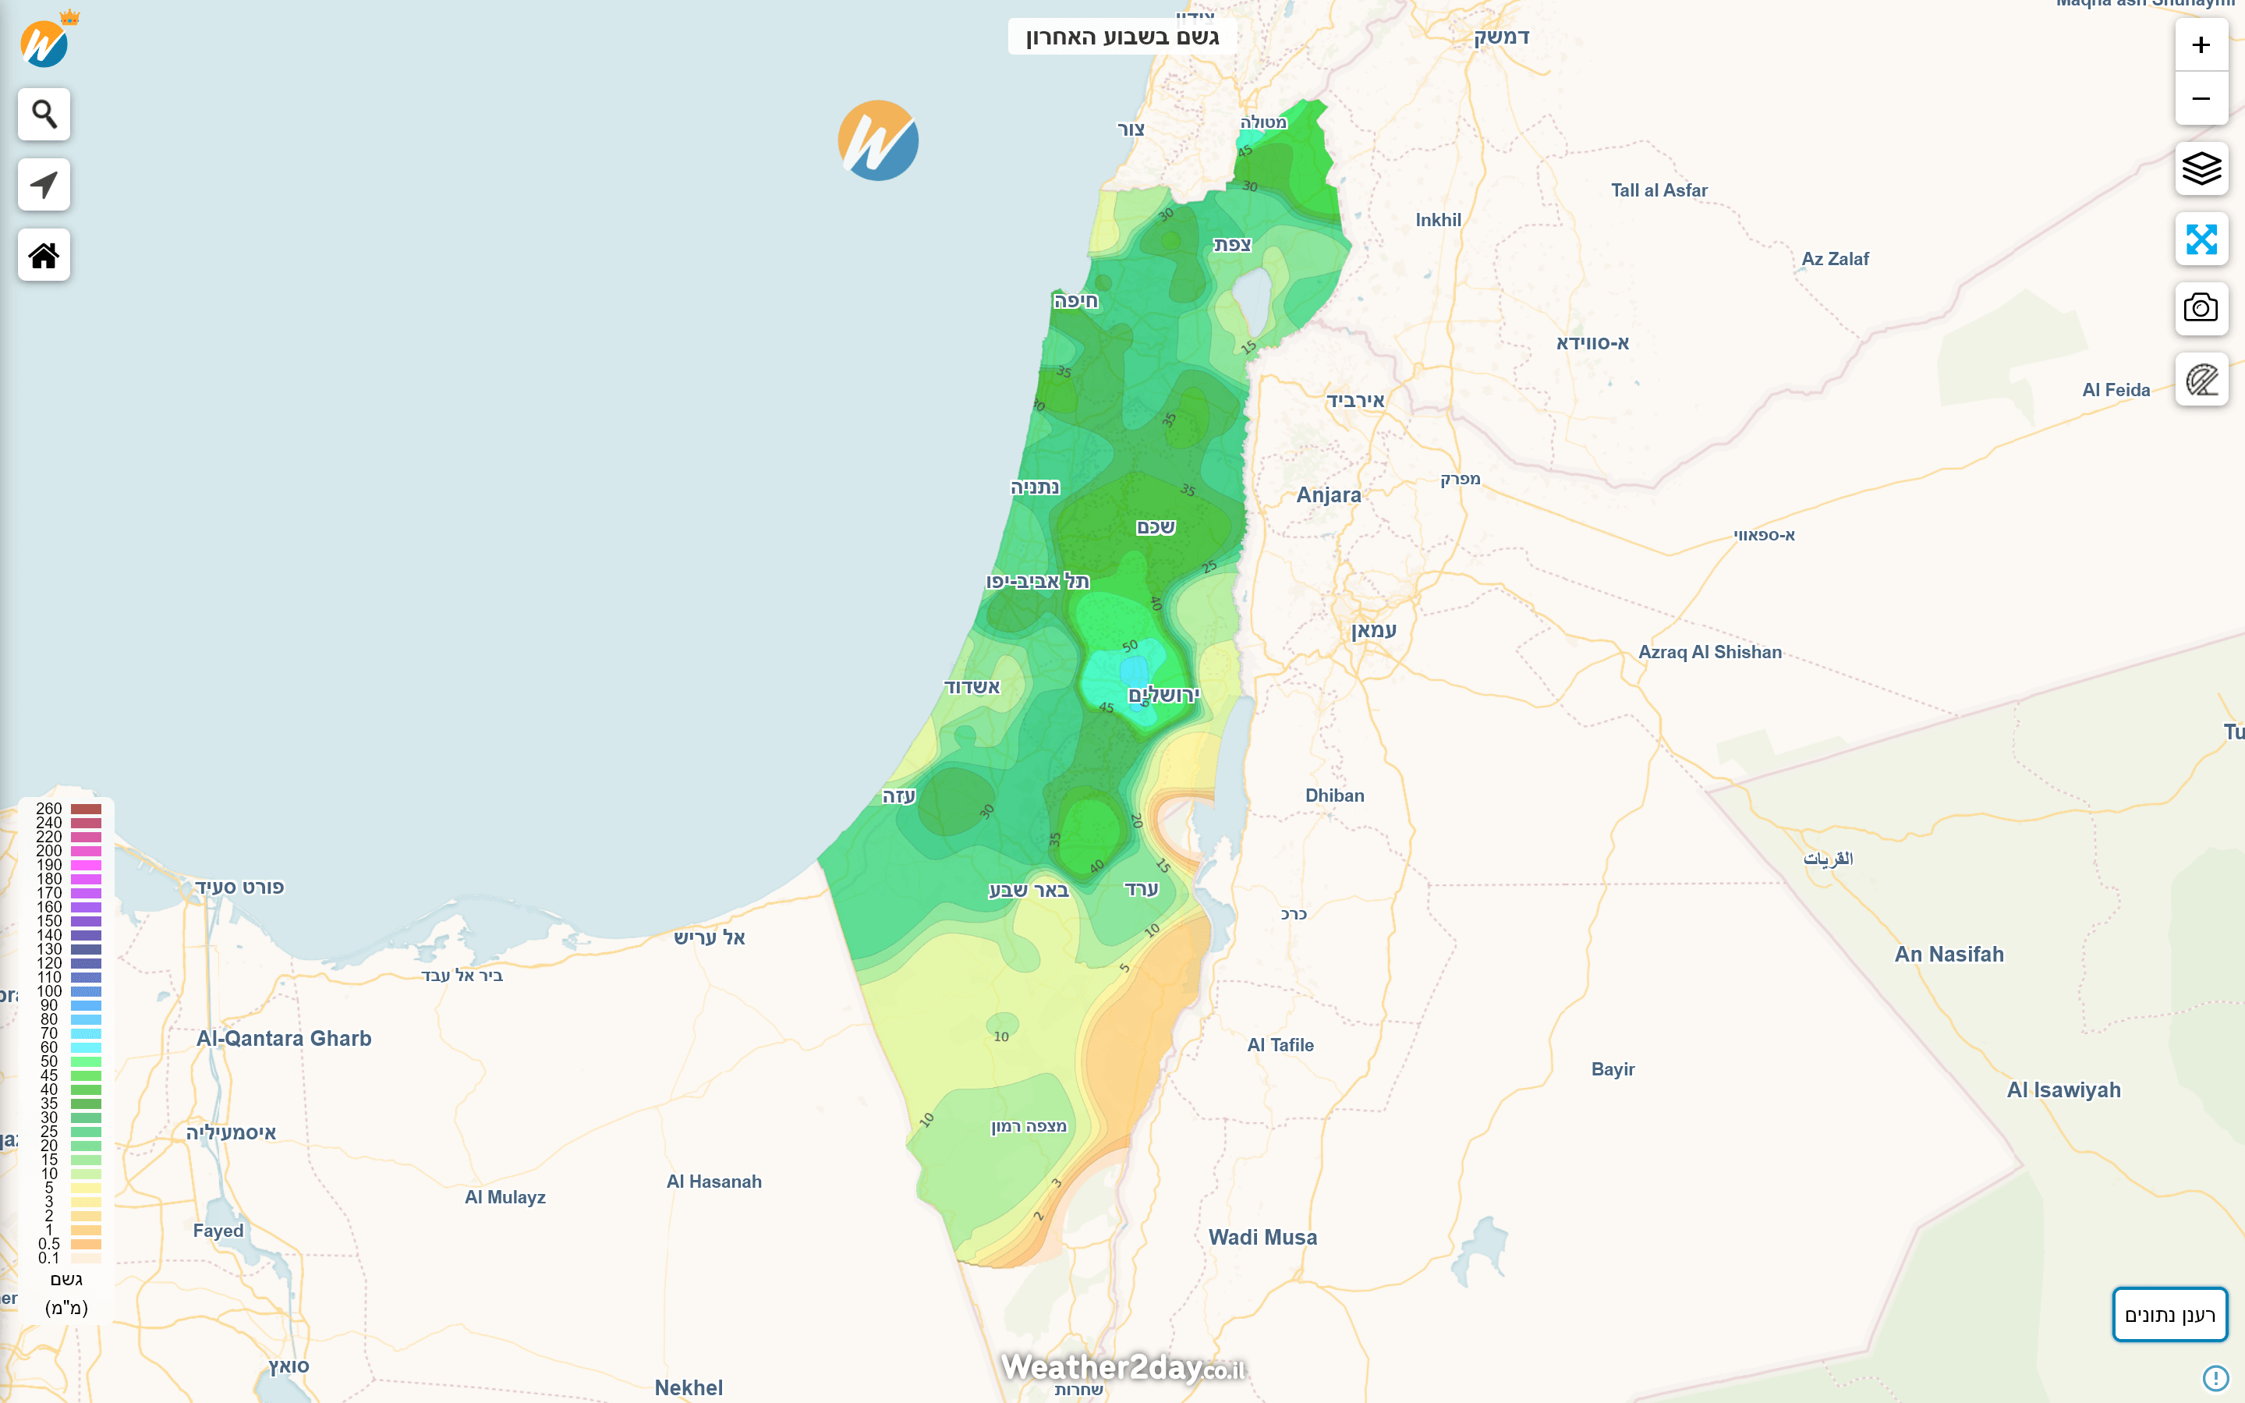Toggle fullscreen with blue arrows icon
Image resolution: width=2245 pixels, height=1403 pixels.
click(x=2201, y=239)
